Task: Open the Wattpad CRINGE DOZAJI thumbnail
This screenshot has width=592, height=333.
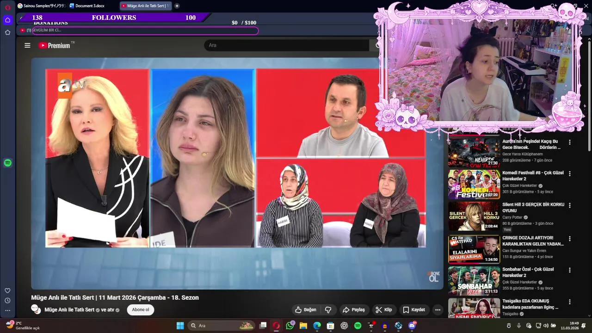Action: pos(474,249)
